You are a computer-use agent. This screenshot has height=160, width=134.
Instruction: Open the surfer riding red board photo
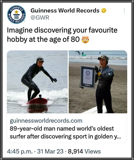pos(37,82)
